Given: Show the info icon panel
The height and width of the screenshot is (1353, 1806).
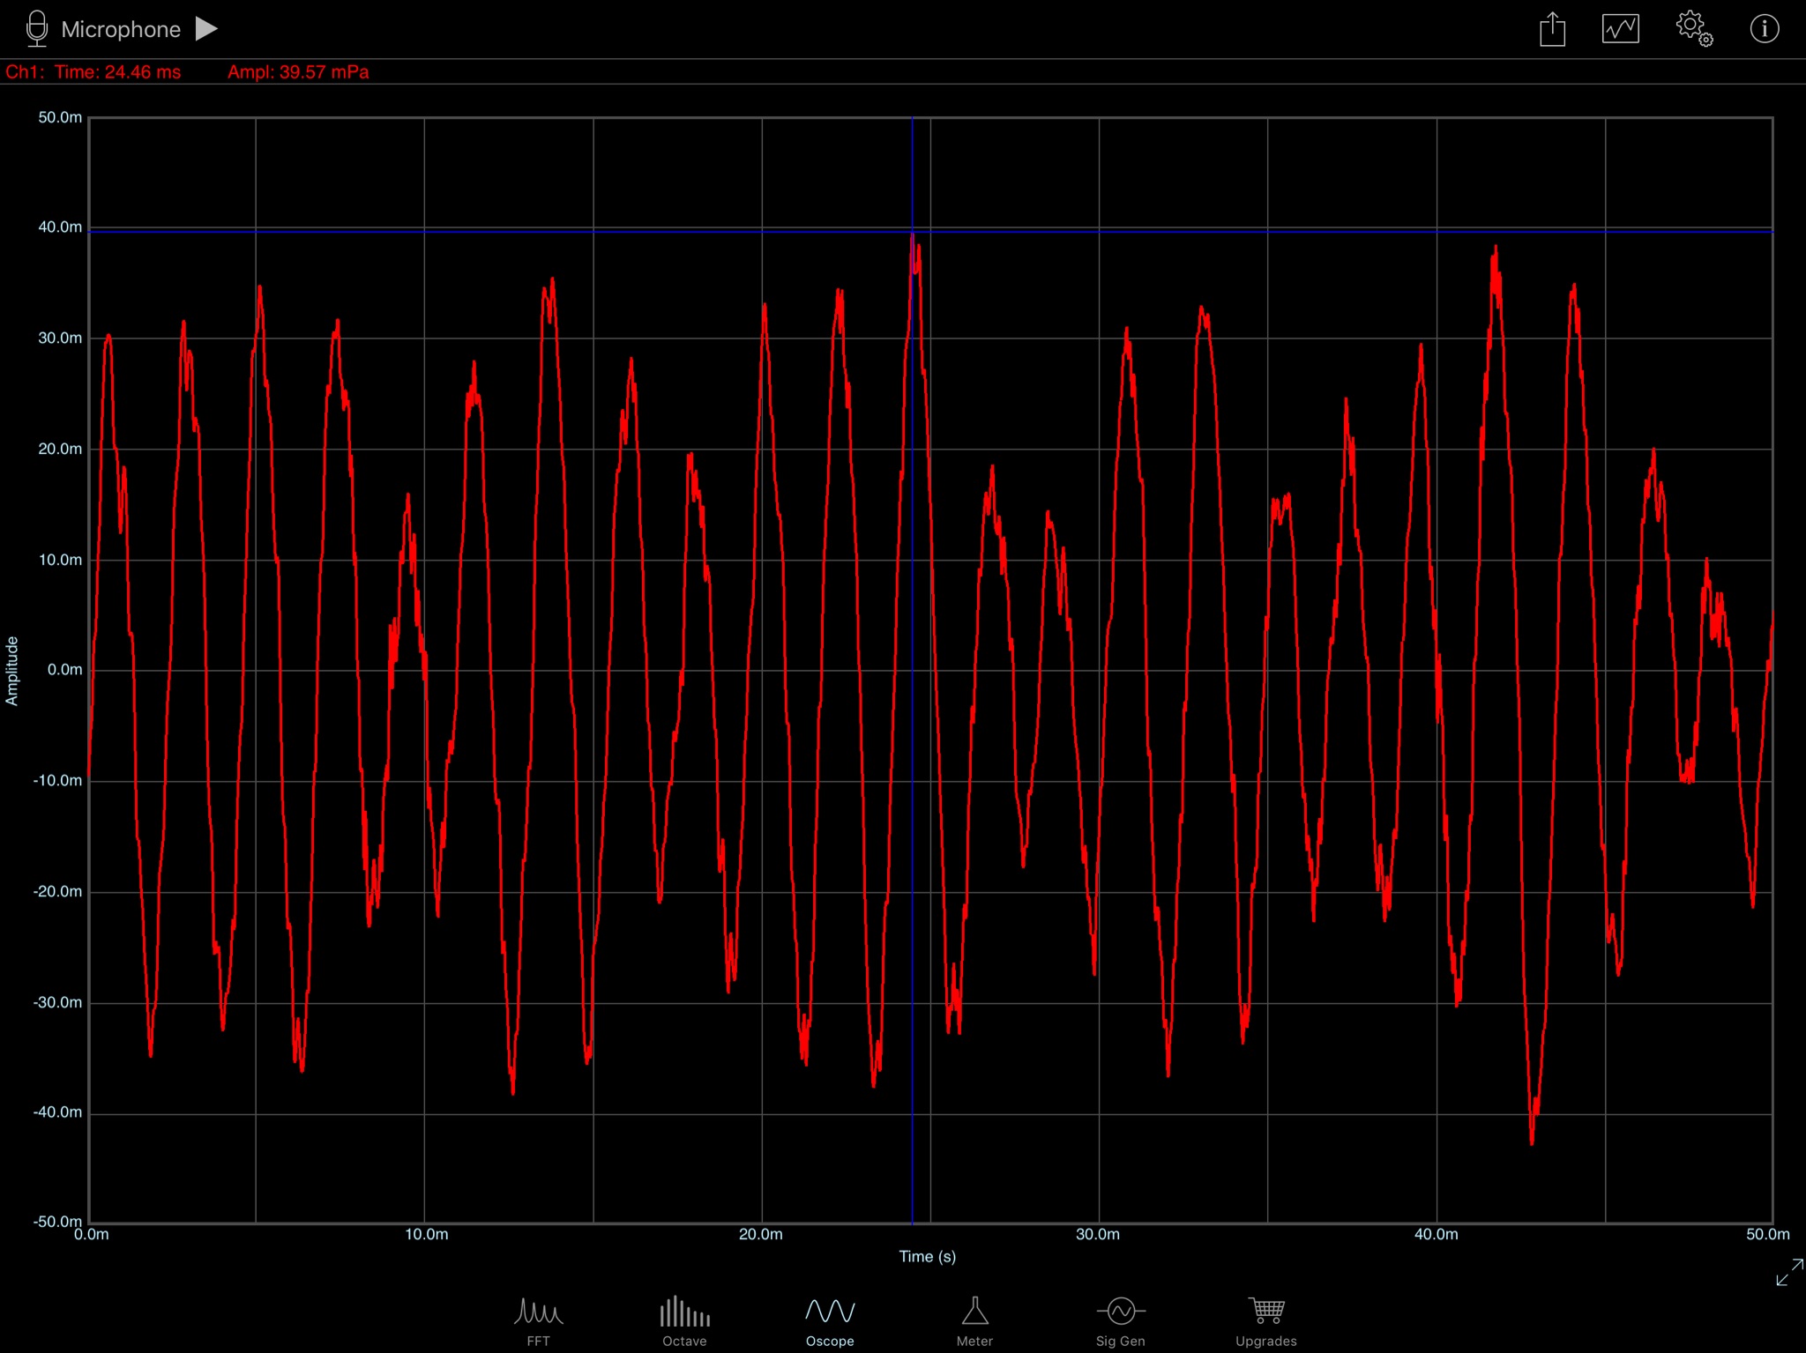Looking at the screenshot, I should 1765,28.
